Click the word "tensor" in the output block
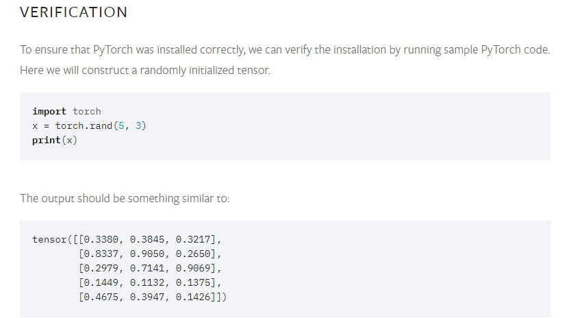 click(49, 239)
